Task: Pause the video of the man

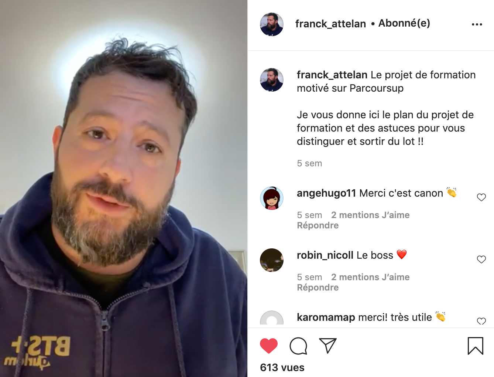Action: (x=124, y=188)
